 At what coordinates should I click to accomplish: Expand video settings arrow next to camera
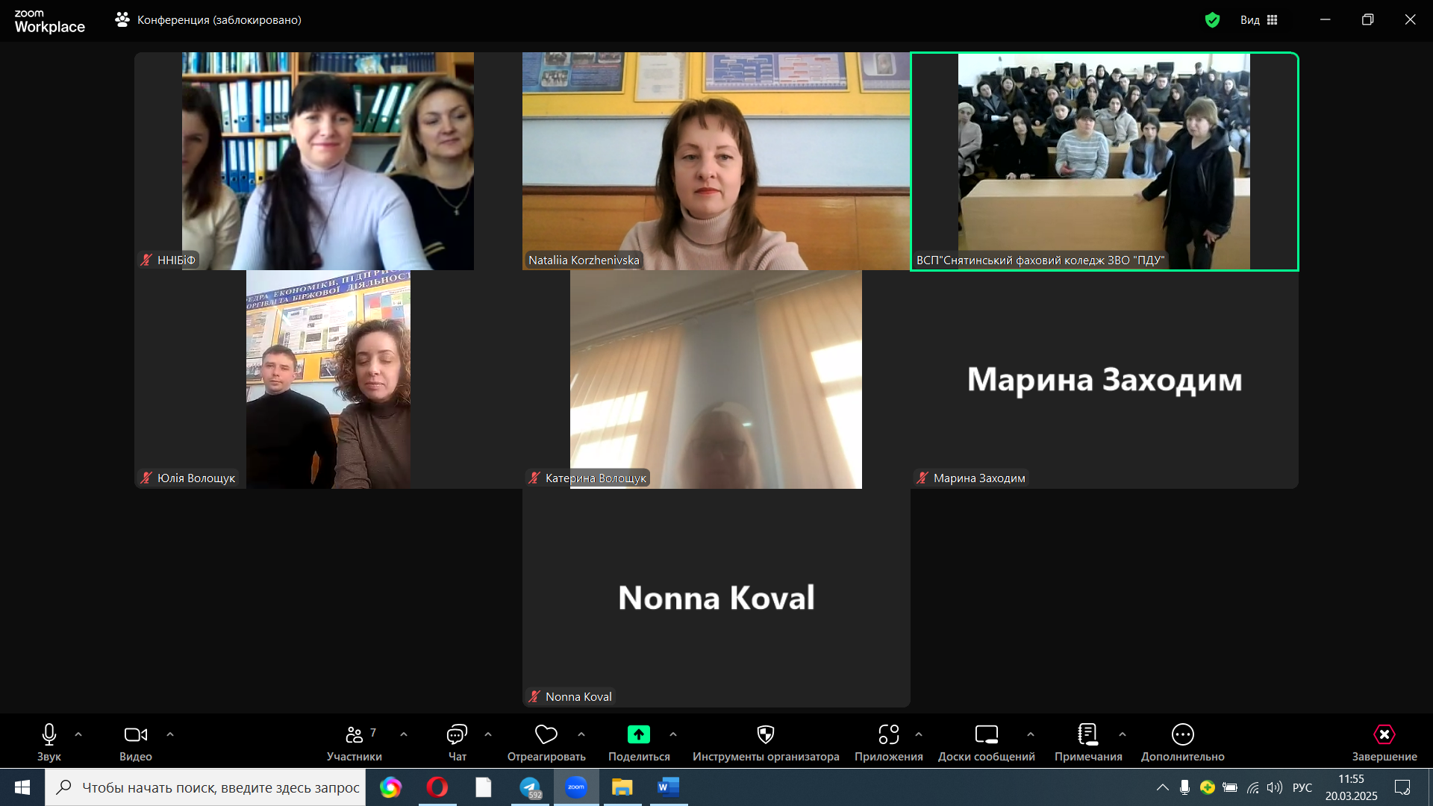pos(170,734)
